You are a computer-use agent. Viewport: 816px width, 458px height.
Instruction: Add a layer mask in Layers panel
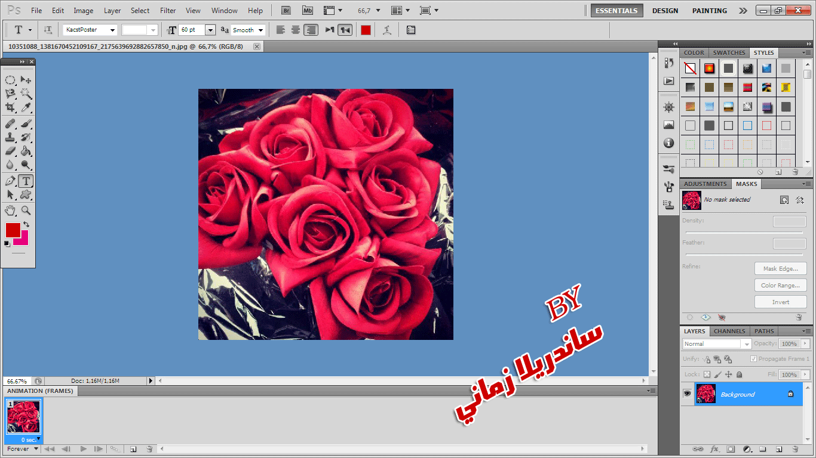coord(730,449)
